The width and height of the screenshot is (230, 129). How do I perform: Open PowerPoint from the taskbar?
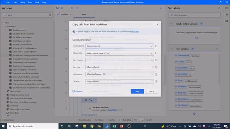[121, 126]
